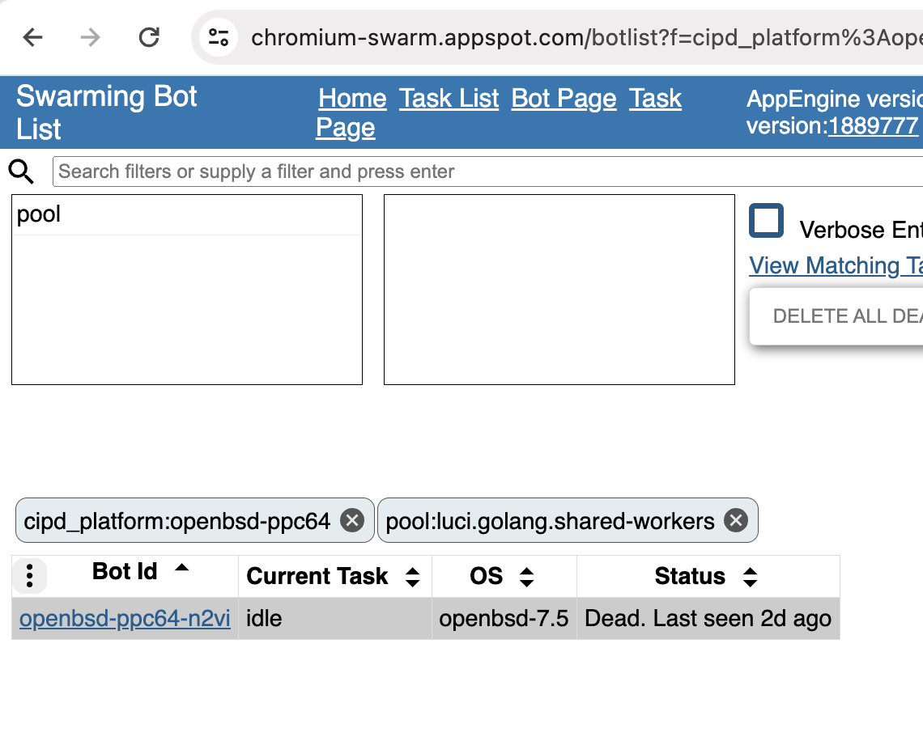Sort by Status column arrows
Image resolution: width=923 pixels, height=741 pixels.
coord(750,577)
